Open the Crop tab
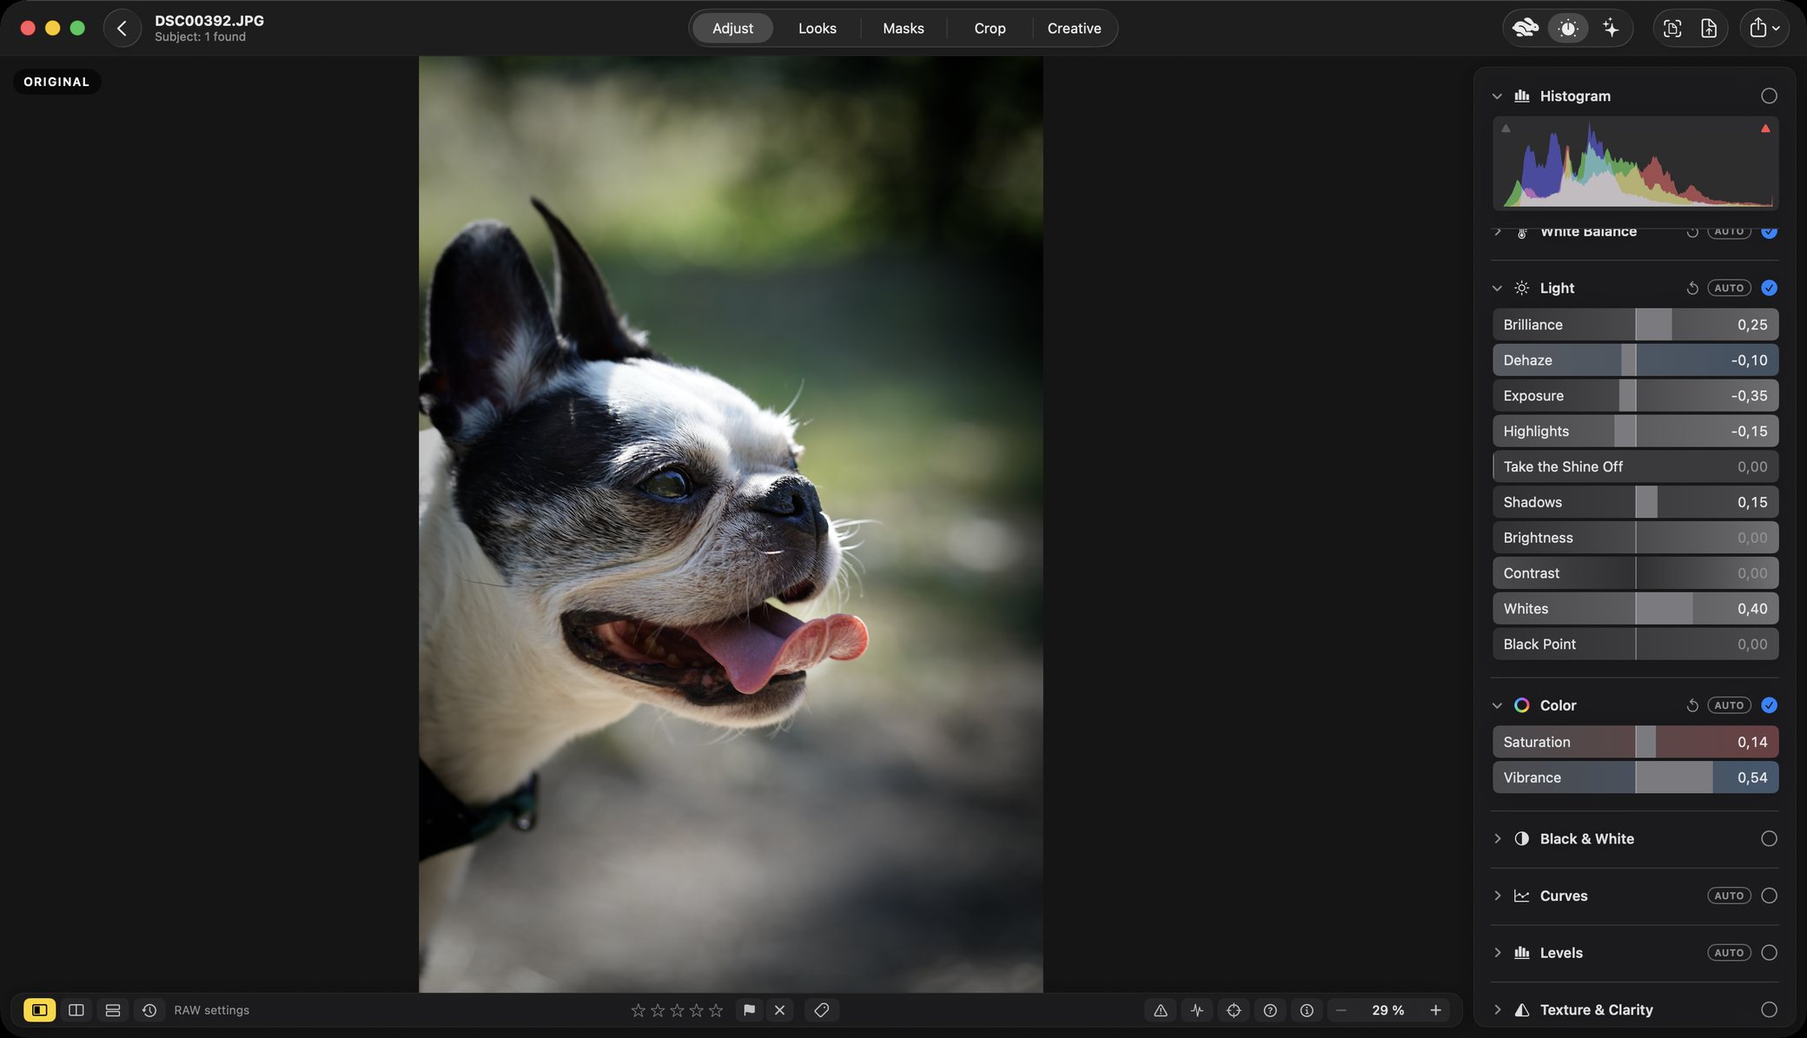The width and height of the screenshot is (1807, 1038). point(990,28)
